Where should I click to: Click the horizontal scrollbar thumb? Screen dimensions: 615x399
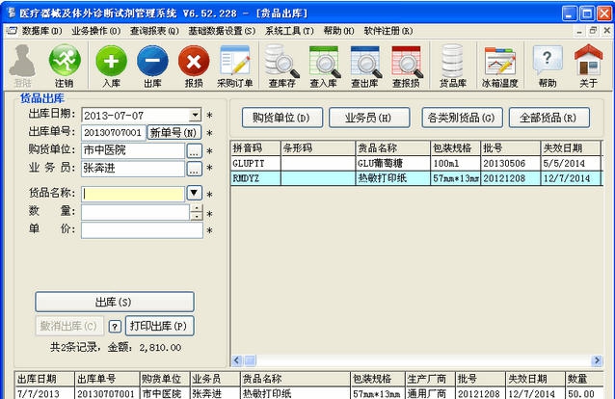pyautogui.click(x=250, y=360)
